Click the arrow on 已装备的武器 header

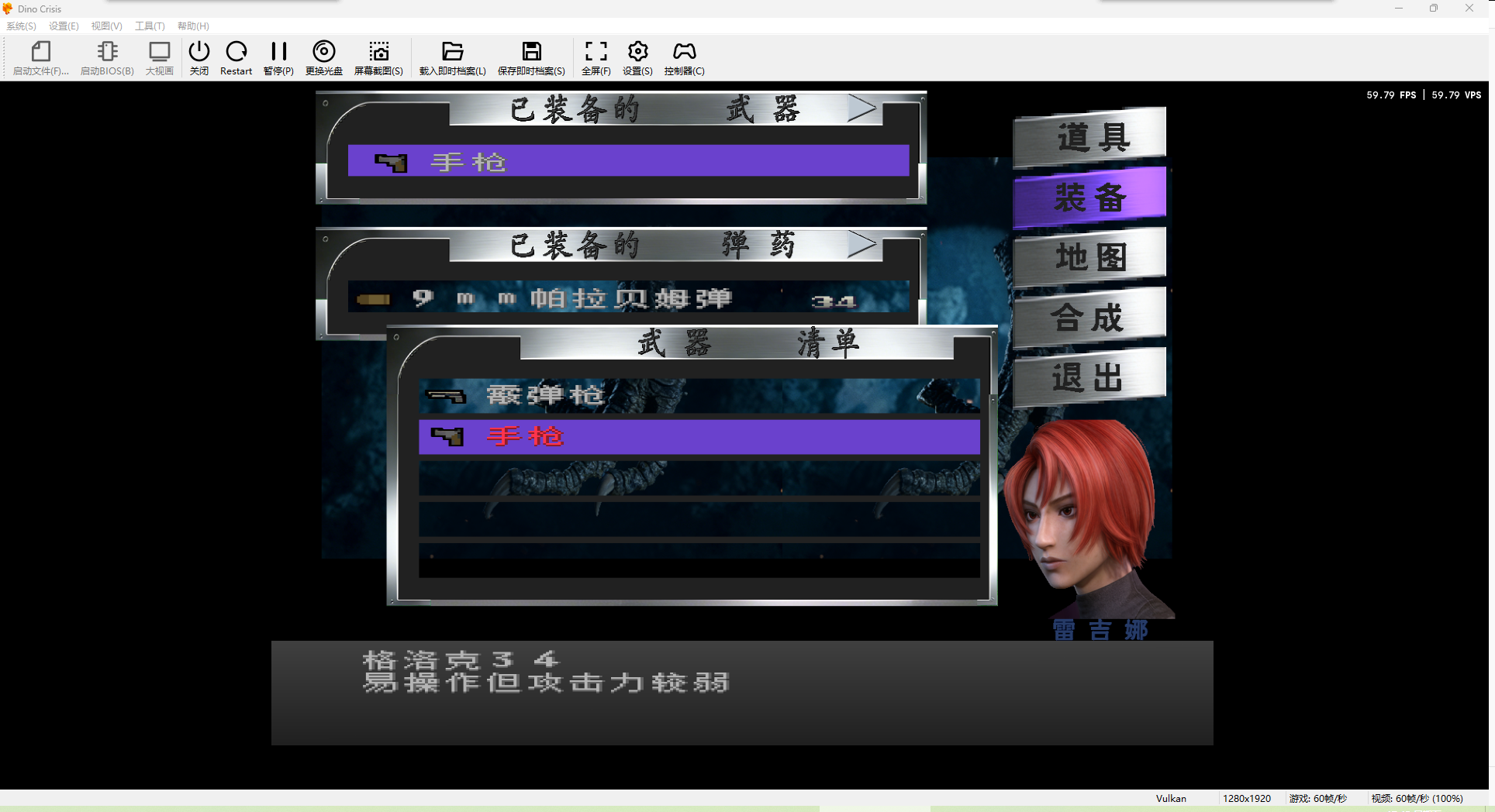861,109
